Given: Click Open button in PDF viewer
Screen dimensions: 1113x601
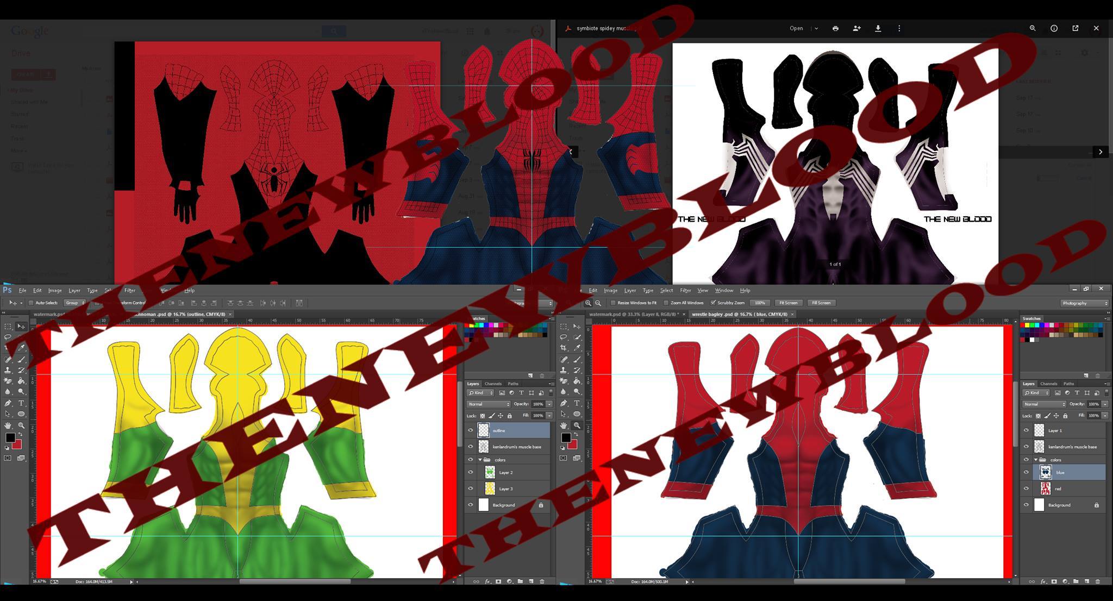Looking at the screenshot, I should click(x=796, y=28).
